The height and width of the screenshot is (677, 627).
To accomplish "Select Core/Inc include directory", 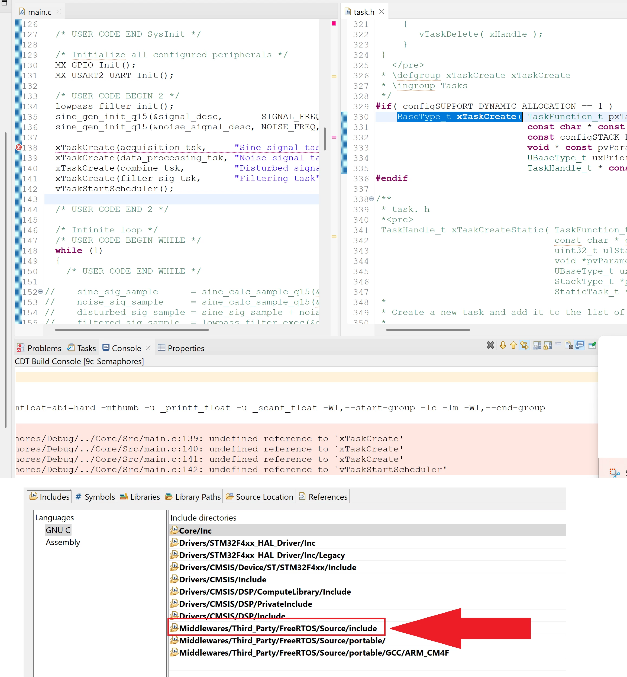I will [x=367, y=530].
